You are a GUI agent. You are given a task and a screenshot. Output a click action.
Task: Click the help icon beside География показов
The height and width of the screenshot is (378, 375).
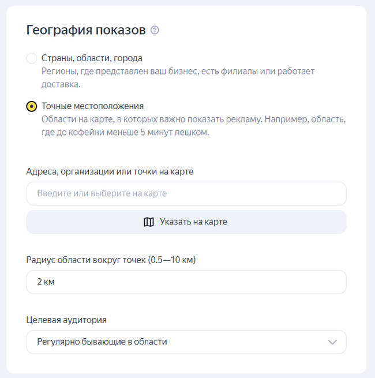pos(155,31)
